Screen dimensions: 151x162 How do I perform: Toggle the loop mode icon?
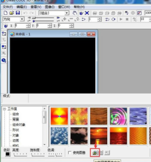(114, 19)
